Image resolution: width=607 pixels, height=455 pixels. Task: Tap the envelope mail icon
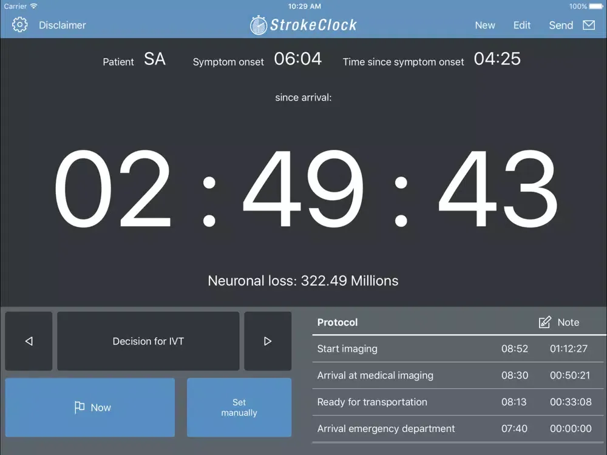[588, 25]
